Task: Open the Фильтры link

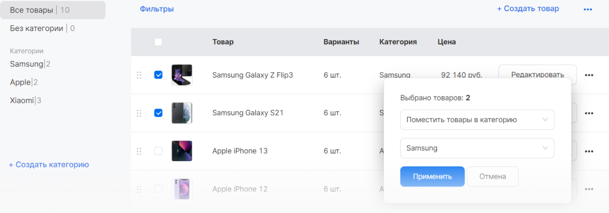Action: coord(157,9)
